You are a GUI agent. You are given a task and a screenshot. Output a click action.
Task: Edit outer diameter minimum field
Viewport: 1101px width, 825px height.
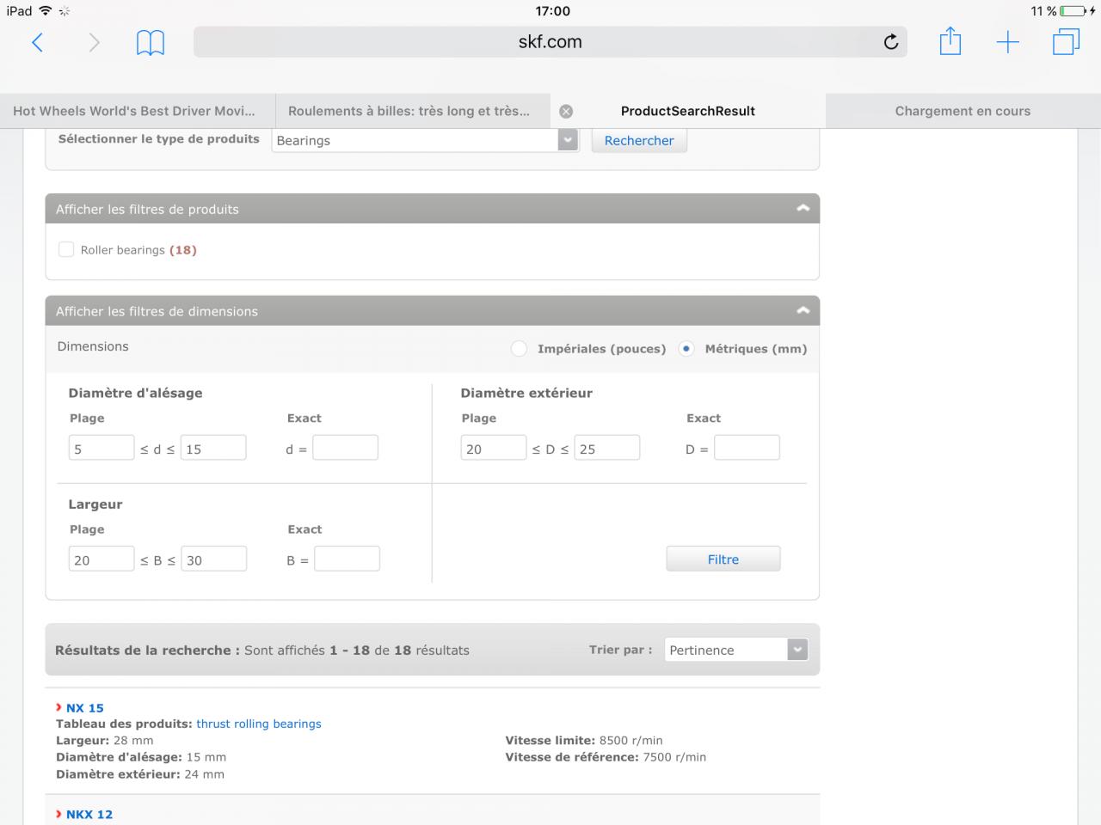pos(494,448)
